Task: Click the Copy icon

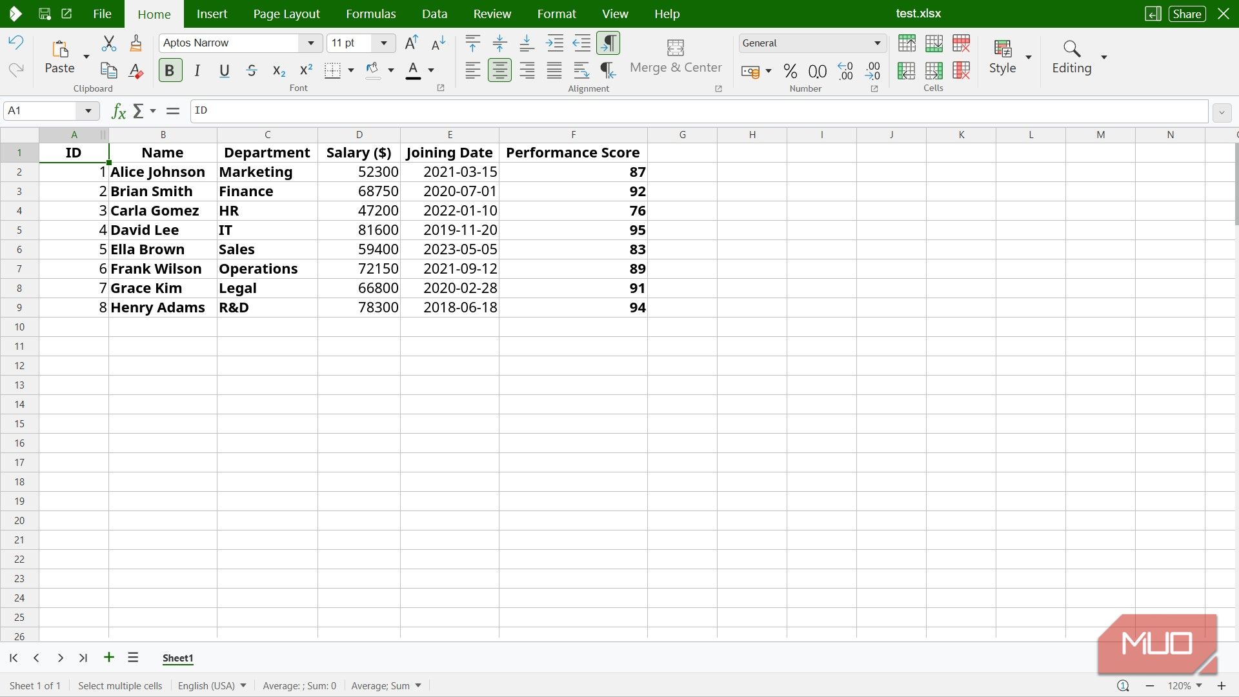Action: [x=108, y=70]
